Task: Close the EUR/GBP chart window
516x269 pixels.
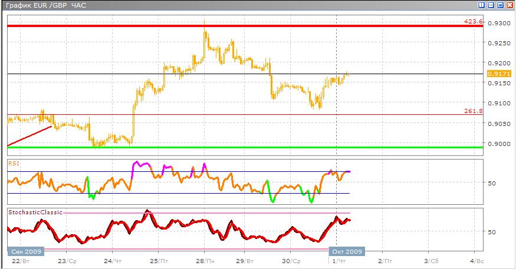Action: [x=510, y=5]
